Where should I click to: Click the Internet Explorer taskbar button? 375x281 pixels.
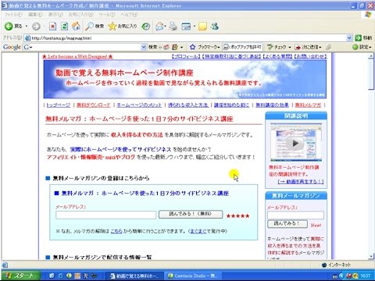134,276
